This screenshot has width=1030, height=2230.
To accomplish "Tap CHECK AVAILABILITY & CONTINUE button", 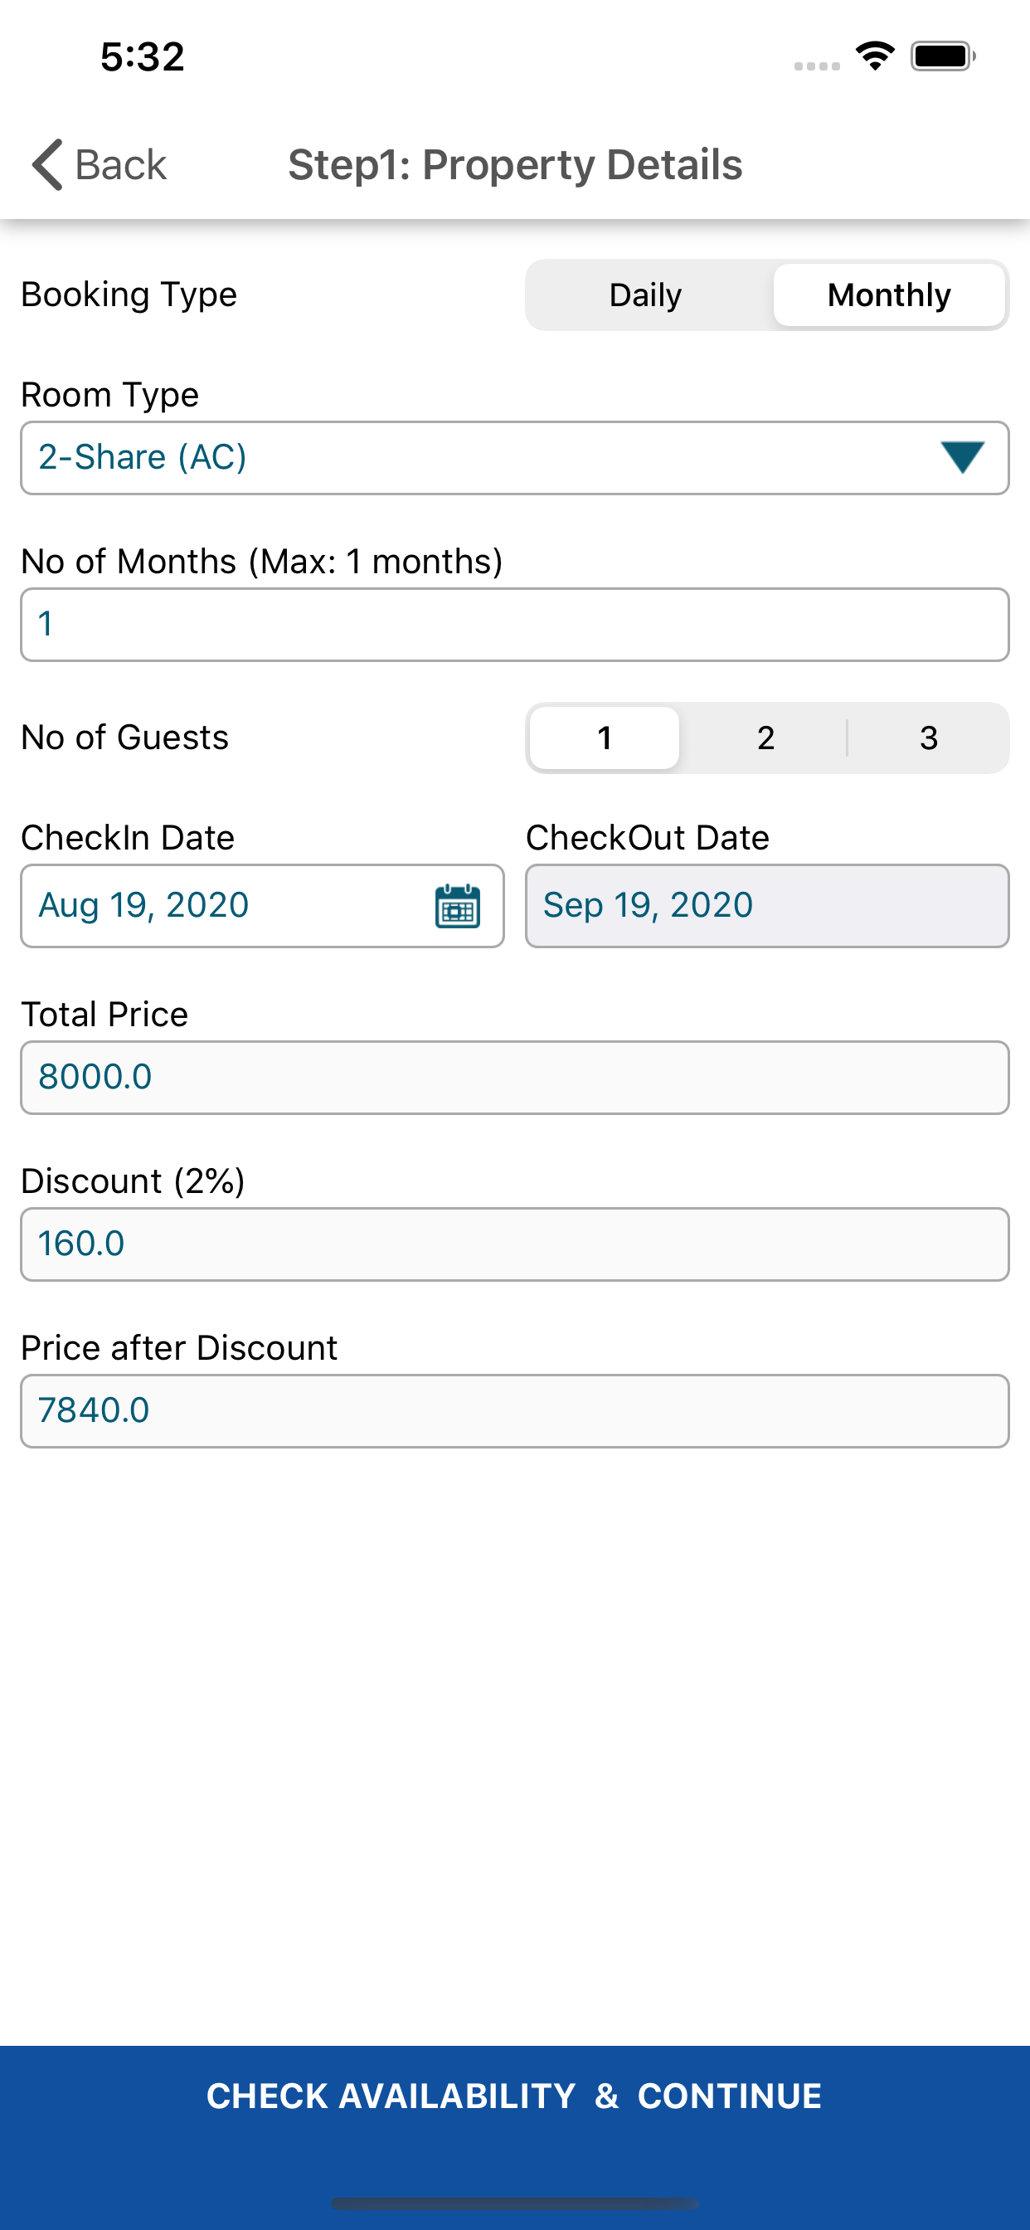I will 515,2096.
